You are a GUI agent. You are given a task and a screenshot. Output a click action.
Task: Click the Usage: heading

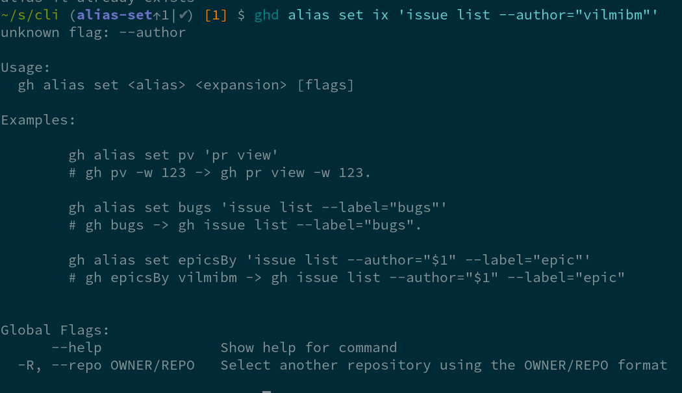(26, 67)
